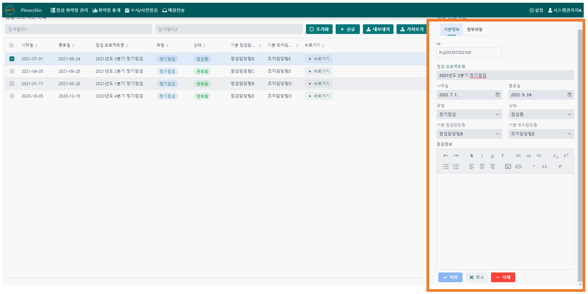Open 설정 in the top bar

(536, 11)
